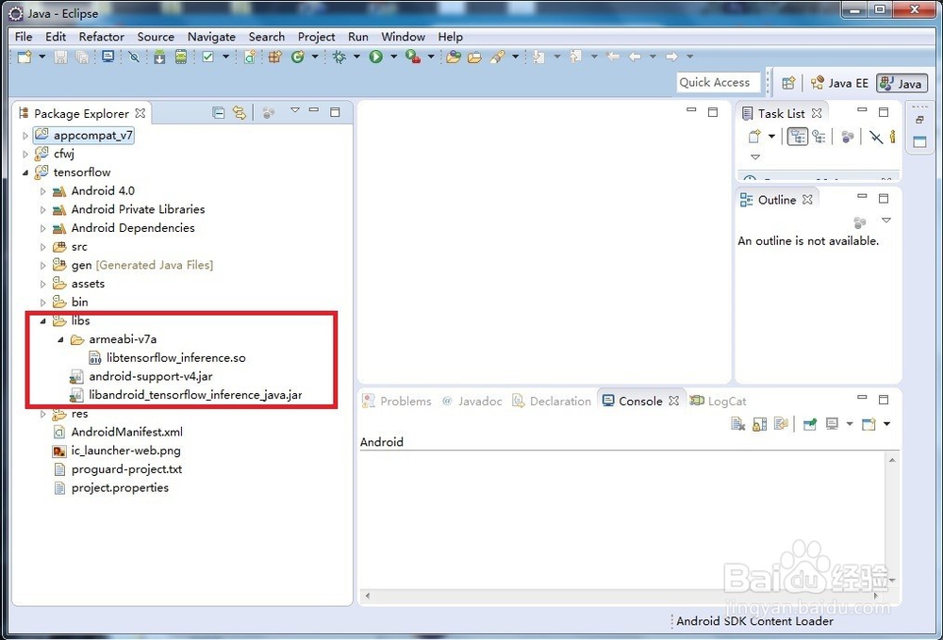Minimize the Package Explorer view
The image size is (943, 640).
(314, 110)
